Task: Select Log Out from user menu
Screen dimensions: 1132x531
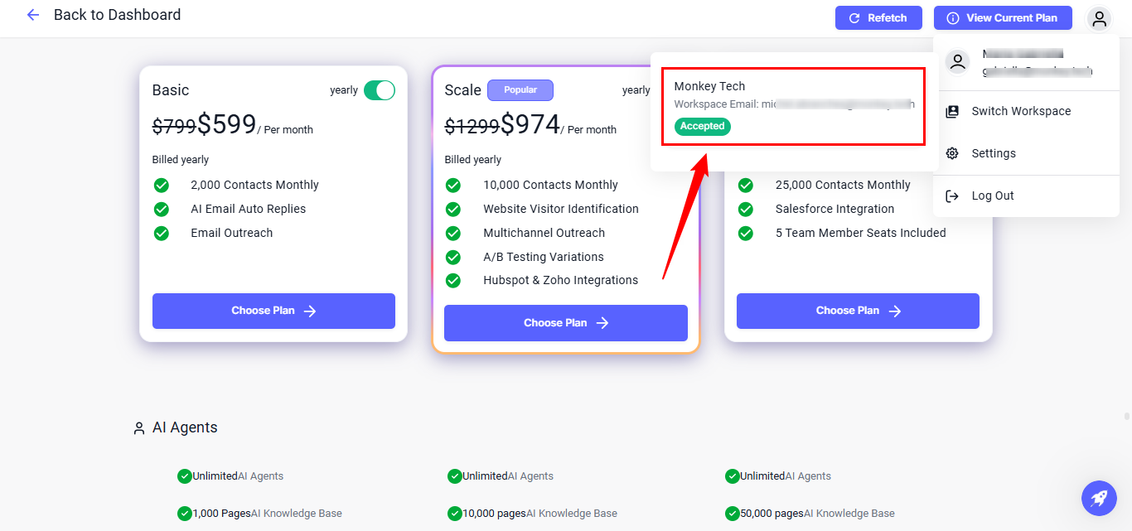Action: (x=993, y=196)
